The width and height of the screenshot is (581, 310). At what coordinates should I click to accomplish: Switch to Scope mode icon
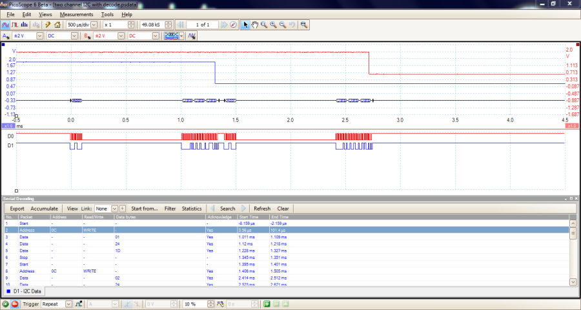pyautogui.click(x=6, y=25)
